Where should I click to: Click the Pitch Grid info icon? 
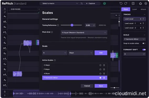pos(52,32)
